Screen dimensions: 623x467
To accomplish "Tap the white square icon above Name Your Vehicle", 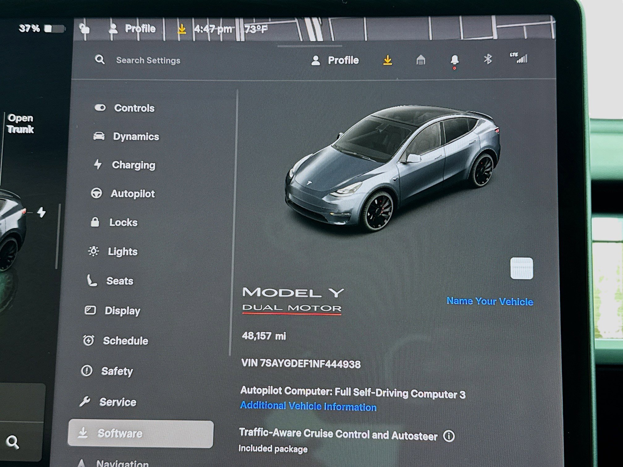I will click(522, 268).
